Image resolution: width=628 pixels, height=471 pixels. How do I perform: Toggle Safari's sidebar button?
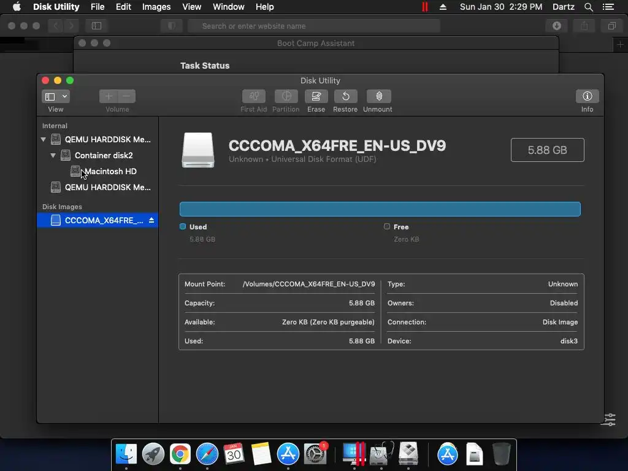[x=96, y=26]
